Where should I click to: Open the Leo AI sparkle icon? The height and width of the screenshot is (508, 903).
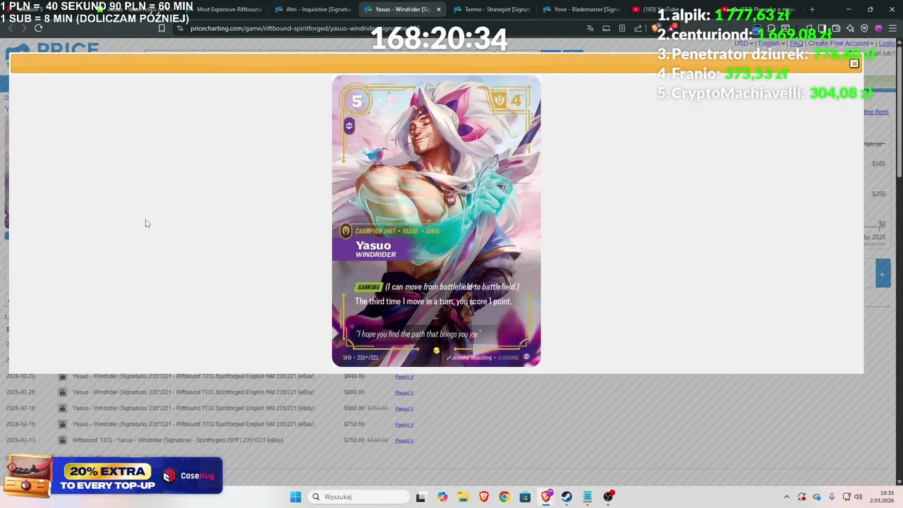point(850,28)
